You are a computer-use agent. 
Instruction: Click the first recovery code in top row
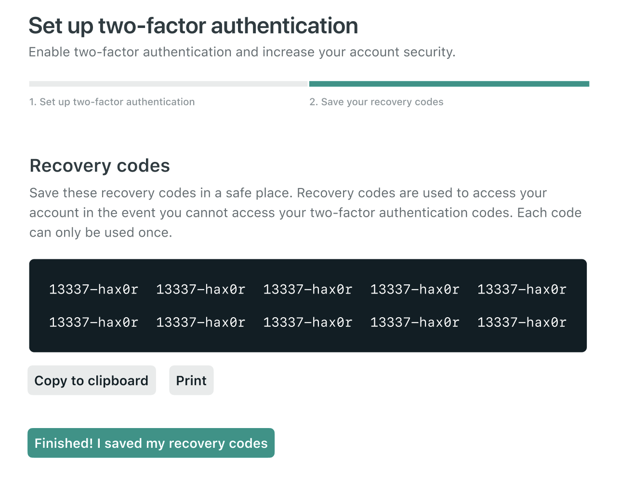[93, 289]
